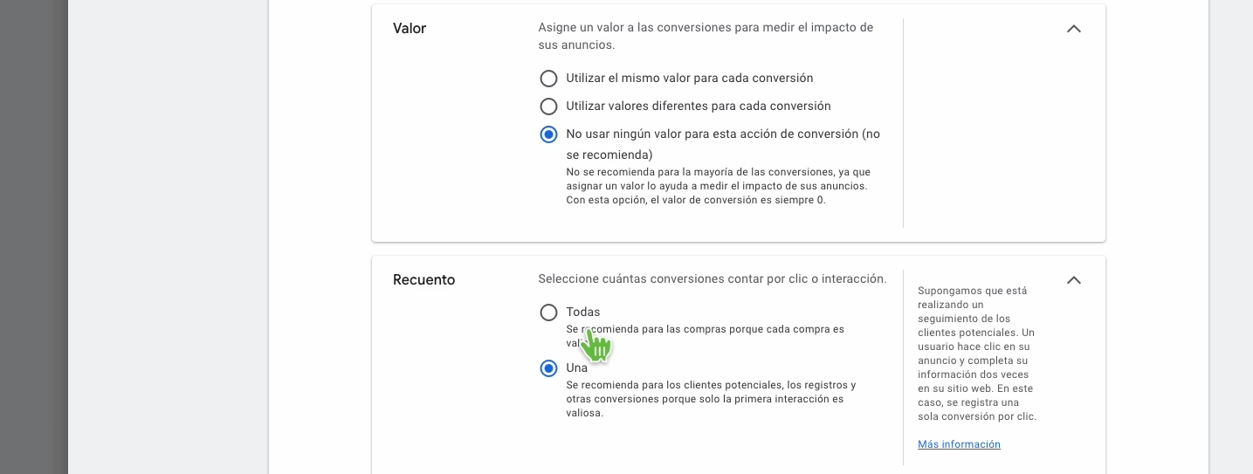Select "No usar ningún valor" radio button
Image resolution: width=1253 pixels, height=474 pixels.
click(548, 134)
